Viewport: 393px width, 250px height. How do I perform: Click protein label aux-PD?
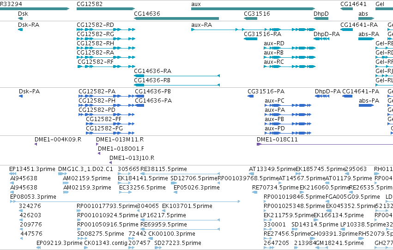(x=275, y=128)
